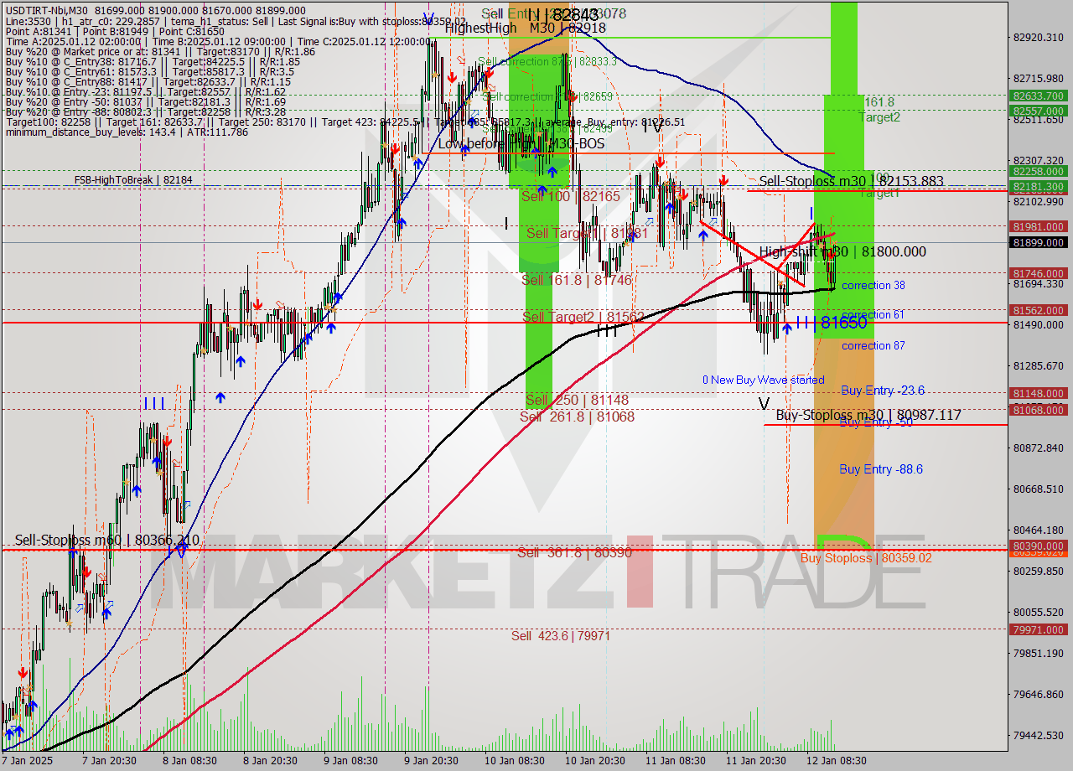
Task: Click the 161.8 green extension label
Action: click(879, 102)
